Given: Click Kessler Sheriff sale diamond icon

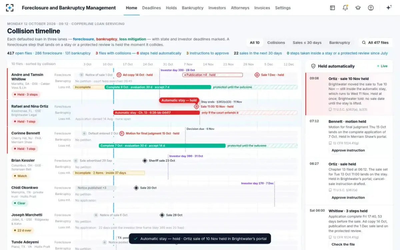Looking at the screenshot, I should (145, 161).
